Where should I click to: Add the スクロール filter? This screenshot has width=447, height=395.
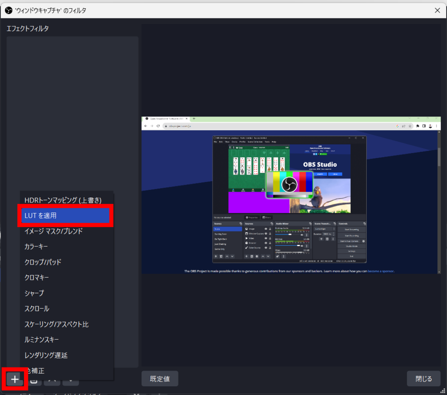pyautogui.click(x=37, y=309)
